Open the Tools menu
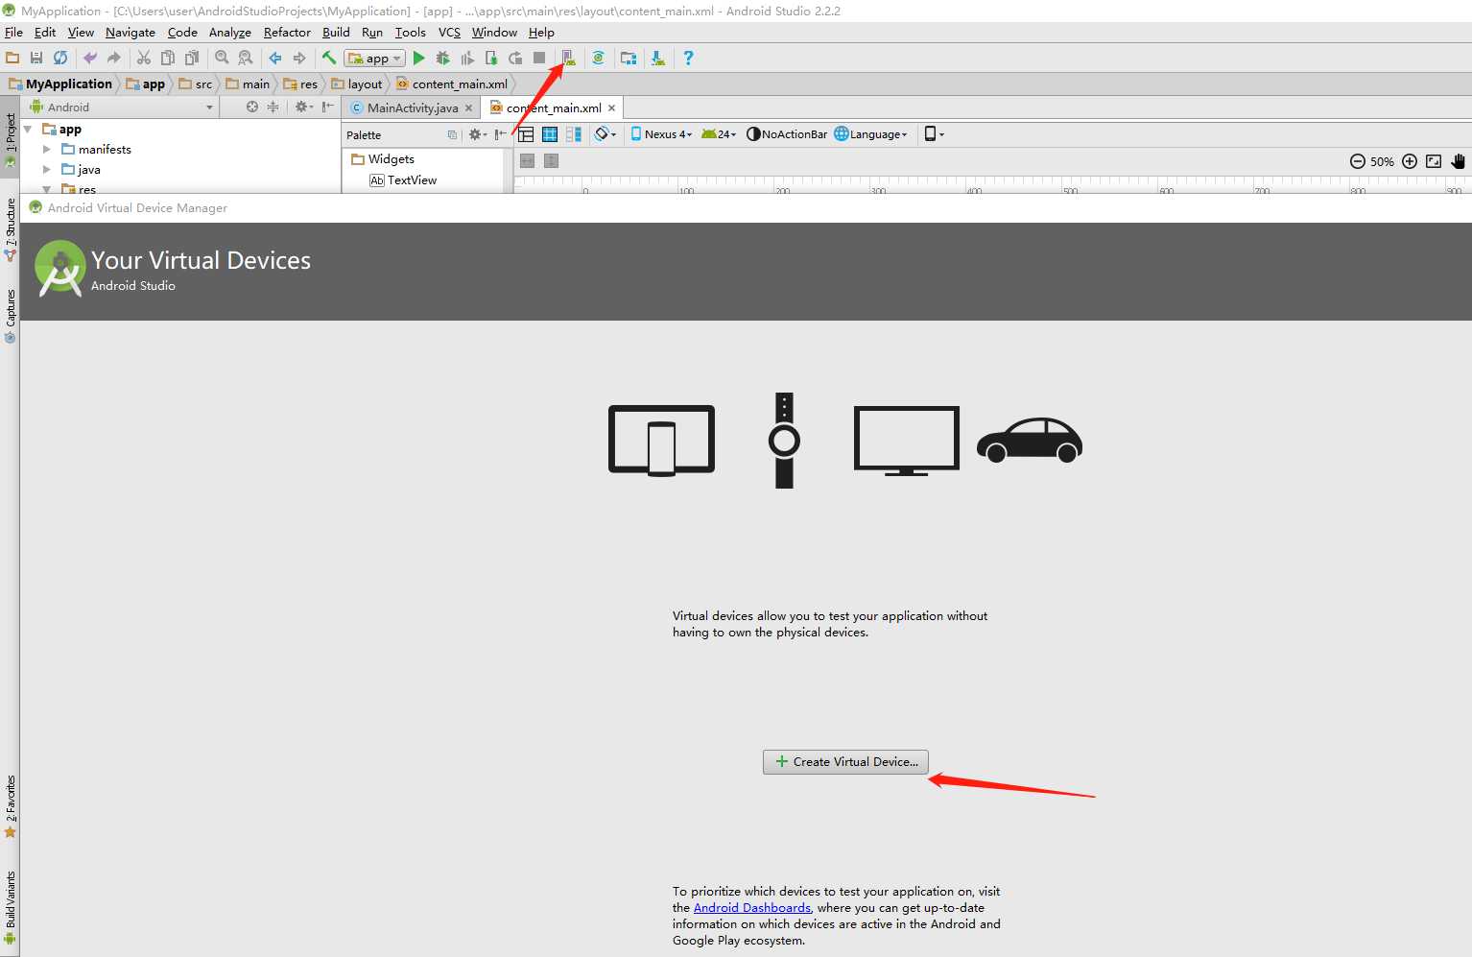The image size is (1472, 957). click(410, 32)
